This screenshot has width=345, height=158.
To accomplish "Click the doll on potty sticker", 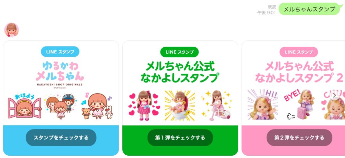I will tap(180, 105).
